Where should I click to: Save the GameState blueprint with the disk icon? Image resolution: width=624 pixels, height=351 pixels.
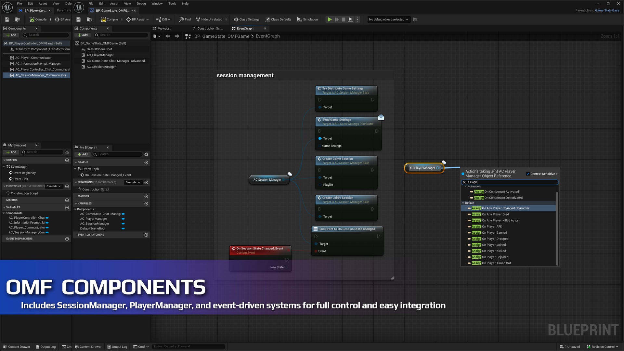pos(78,19)
